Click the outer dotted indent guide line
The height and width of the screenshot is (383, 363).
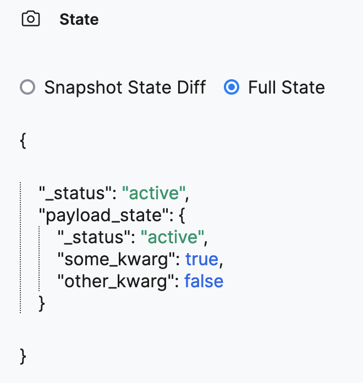(x=20, y=247)
